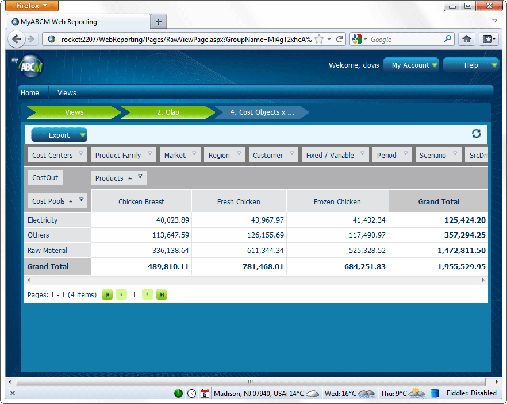
Task: Open filter on Products column field
Action: [x=140, y=176]
